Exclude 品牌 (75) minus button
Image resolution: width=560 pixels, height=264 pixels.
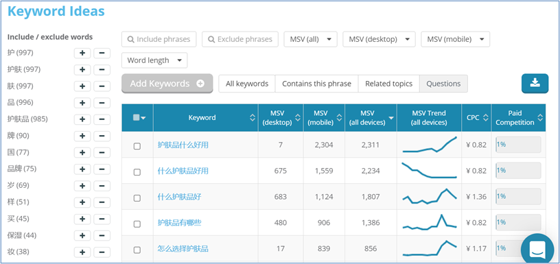(102, 169)
